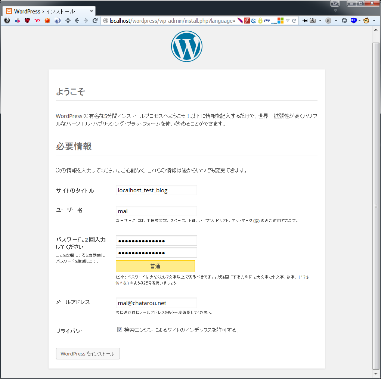Click the tab groups icon beside minimize
Viewport: 381px width, 379px height.
335,3
